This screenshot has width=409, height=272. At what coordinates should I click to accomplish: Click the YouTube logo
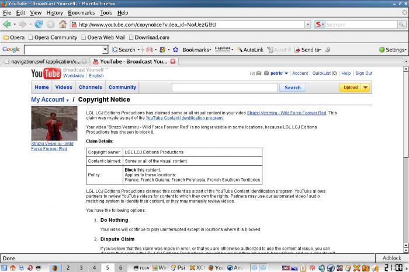(46, 74)
